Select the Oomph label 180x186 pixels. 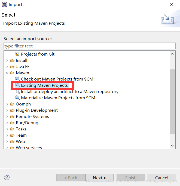point(23,104)
